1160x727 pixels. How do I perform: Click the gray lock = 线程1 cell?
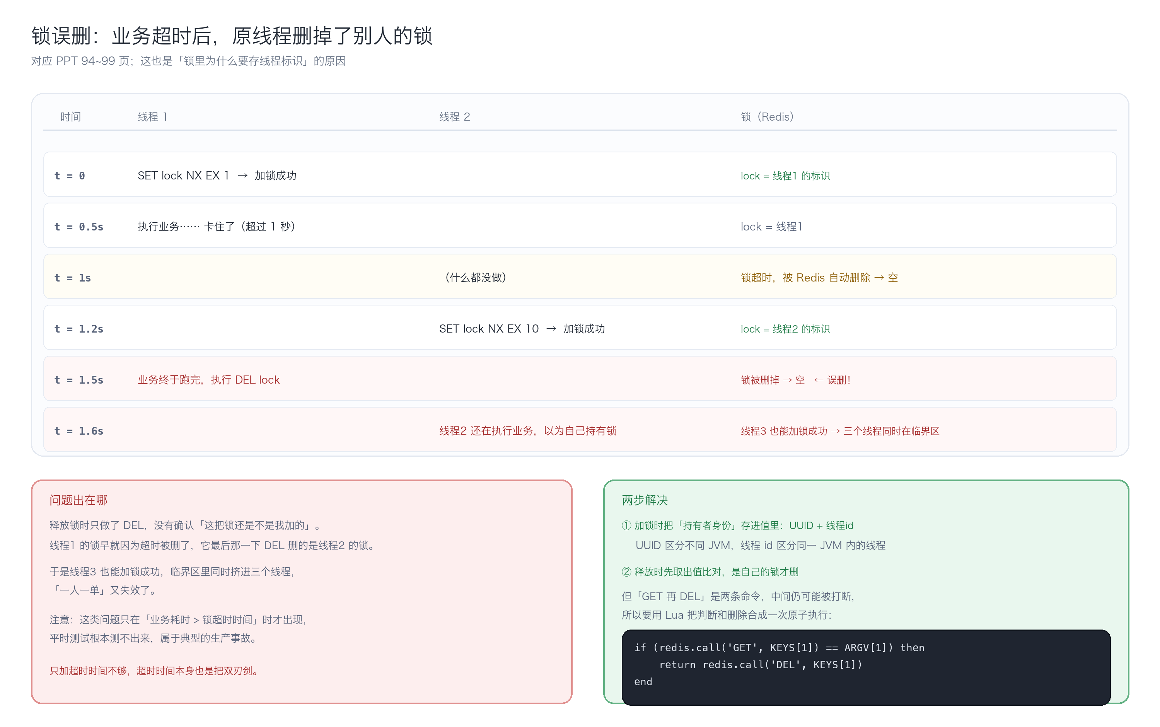pos(771,227)
